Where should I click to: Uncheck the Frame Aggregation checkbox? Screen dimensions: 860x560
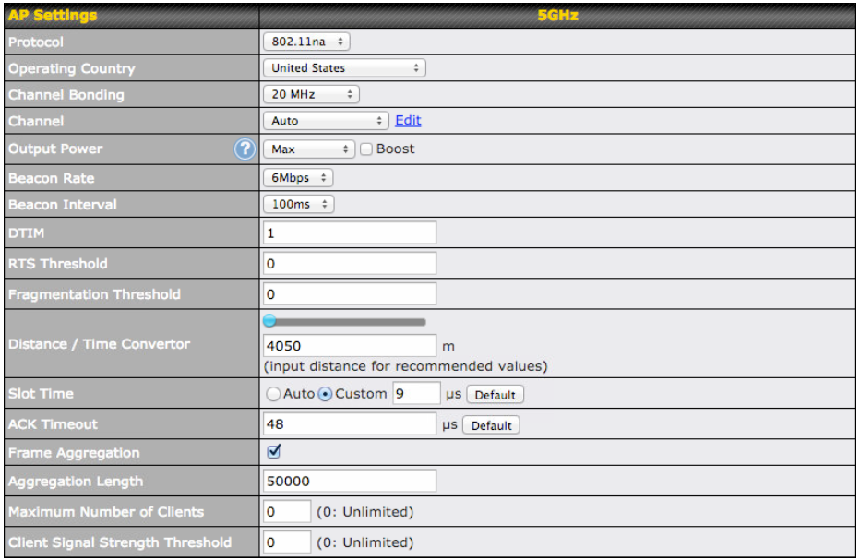[x=273, y=452]
